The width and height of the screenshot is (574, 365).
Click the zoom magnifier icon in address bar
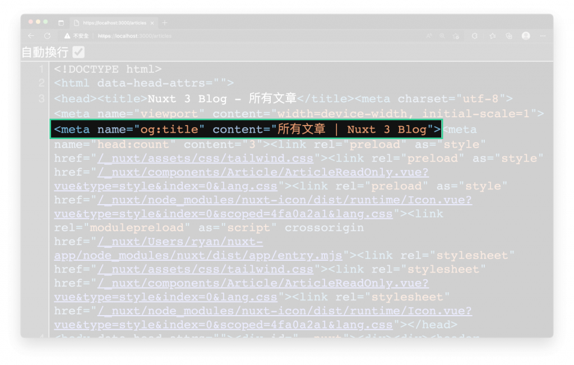442,36
